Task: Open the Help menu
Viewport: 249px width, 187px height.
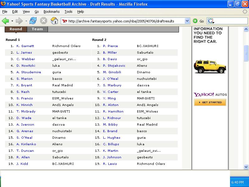Action: tap(81, 12)
